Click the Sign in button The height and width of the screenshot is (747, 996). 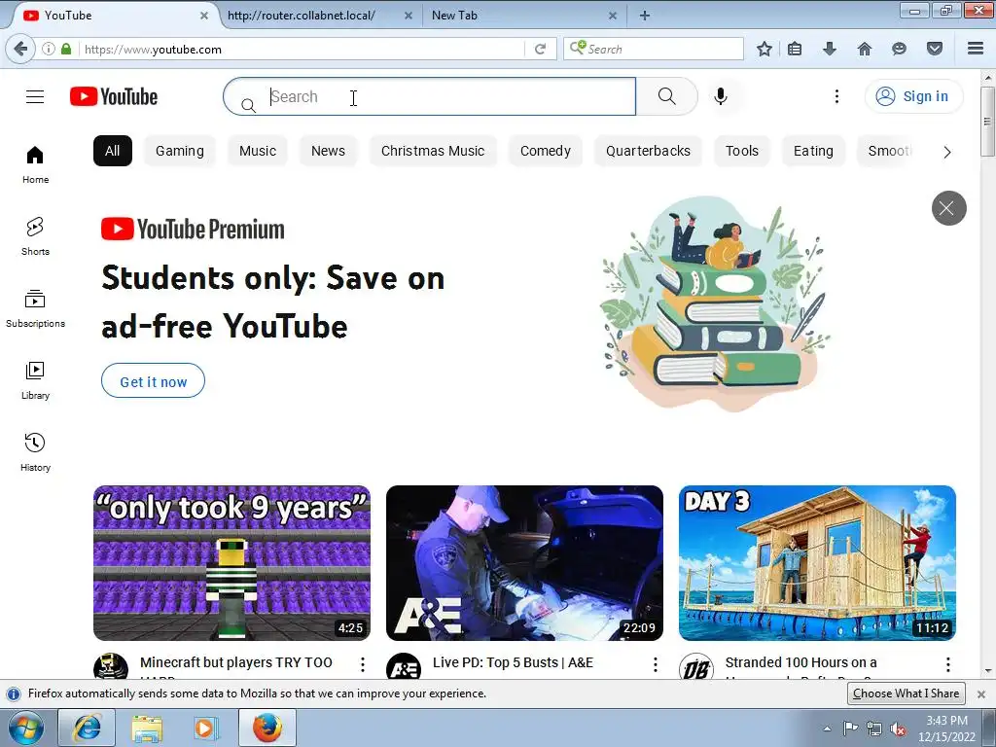[x=913, y=96]
